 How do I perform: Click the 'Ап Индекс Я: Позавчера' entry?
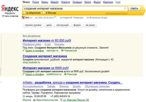(x=71, y=18)
